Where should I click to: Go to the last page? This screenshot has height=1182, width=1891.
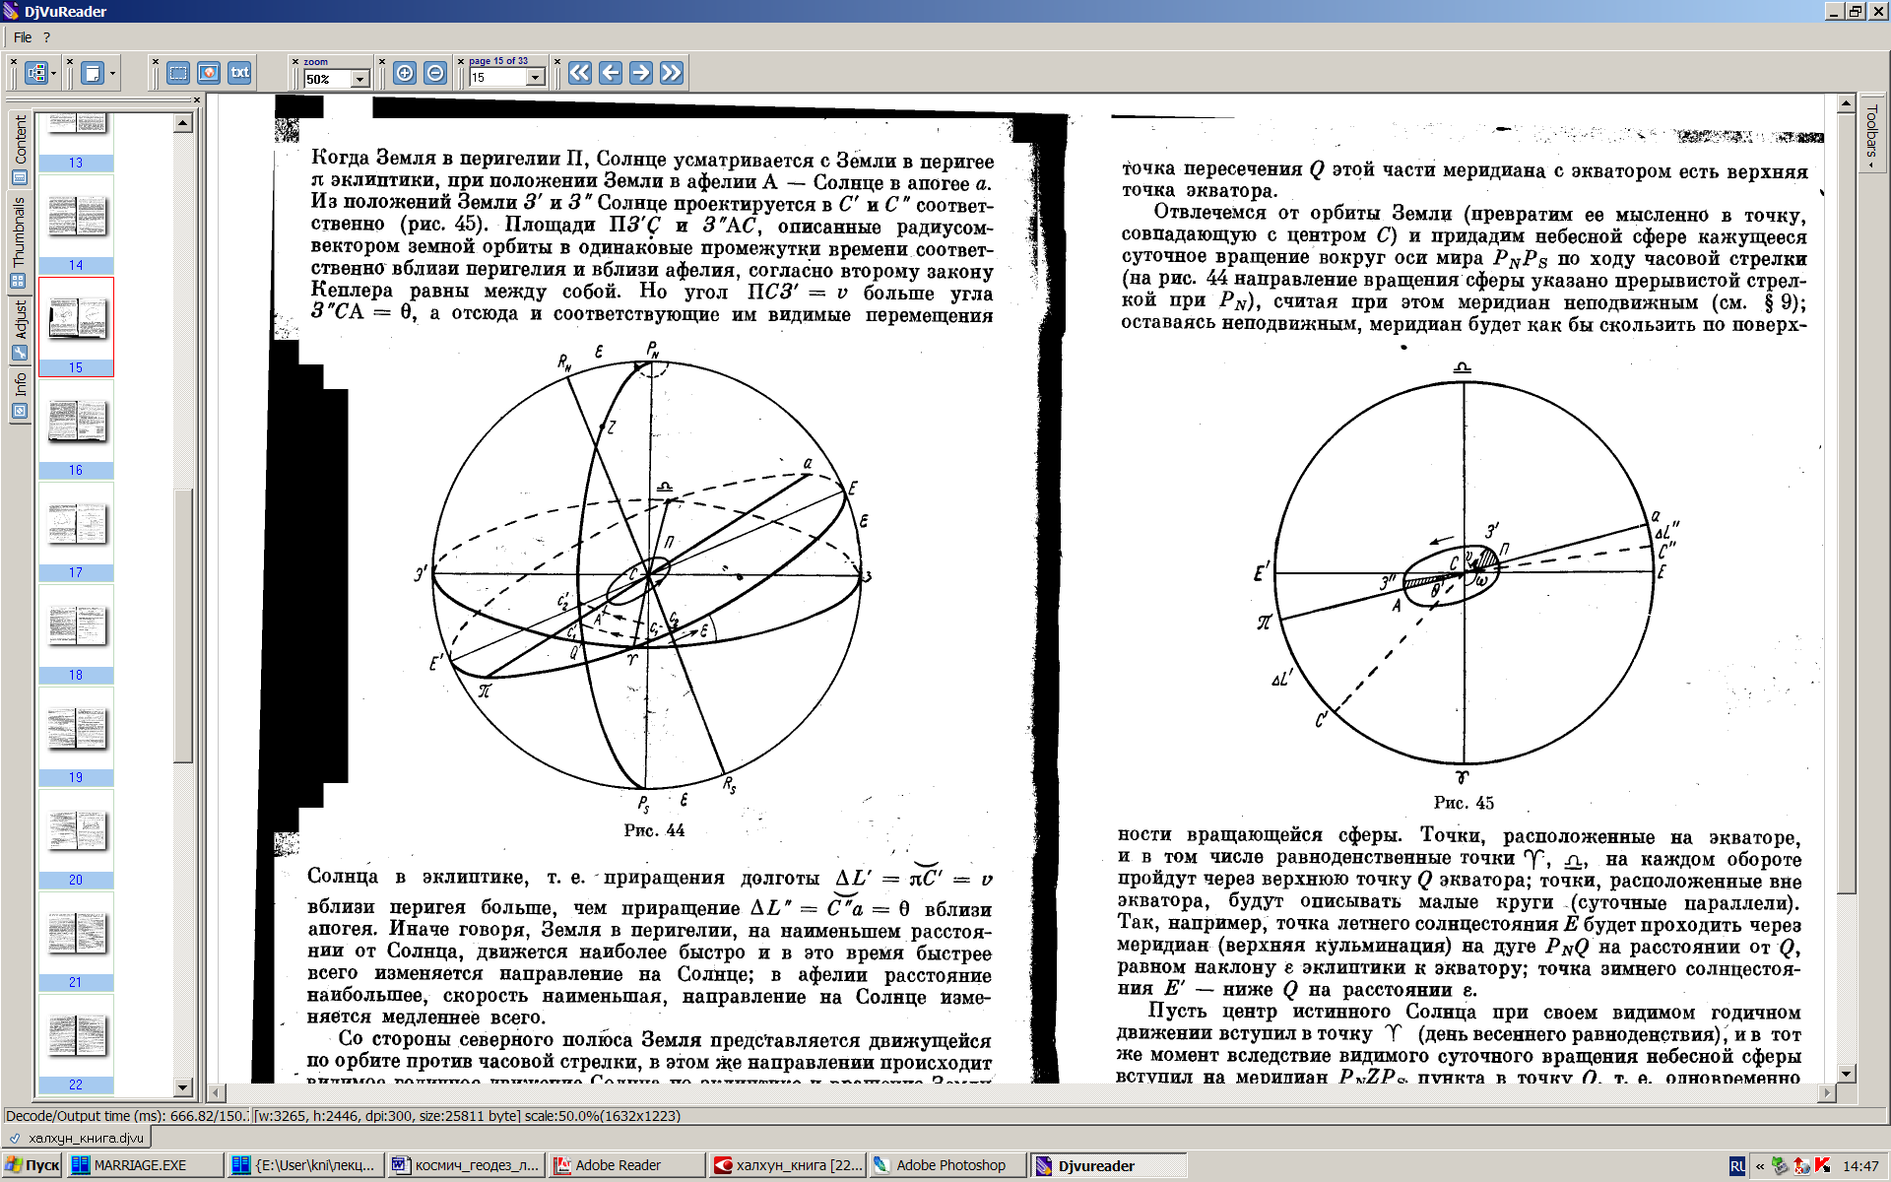tap(672, 73)
